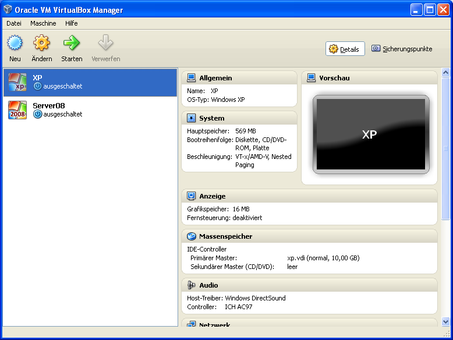Viewport: 453px width, 340px height.
Task: Open the Maschine menu
Action: point(43,23)
